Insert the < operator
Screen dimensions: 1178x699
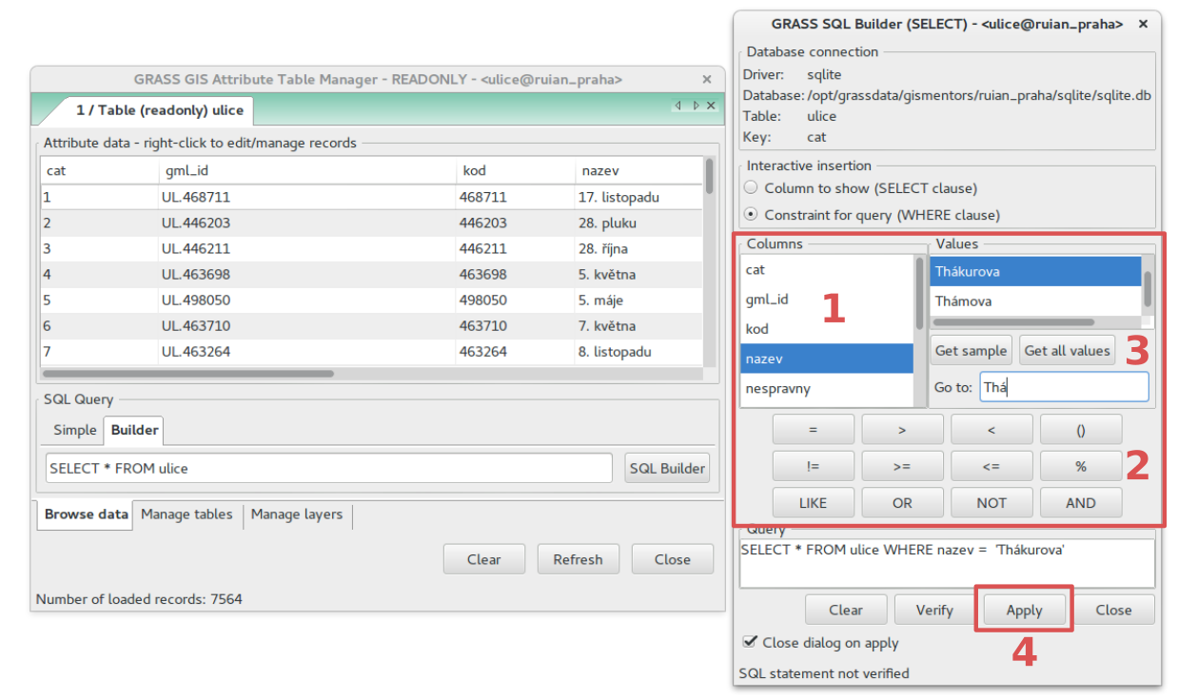coord(991,430)
